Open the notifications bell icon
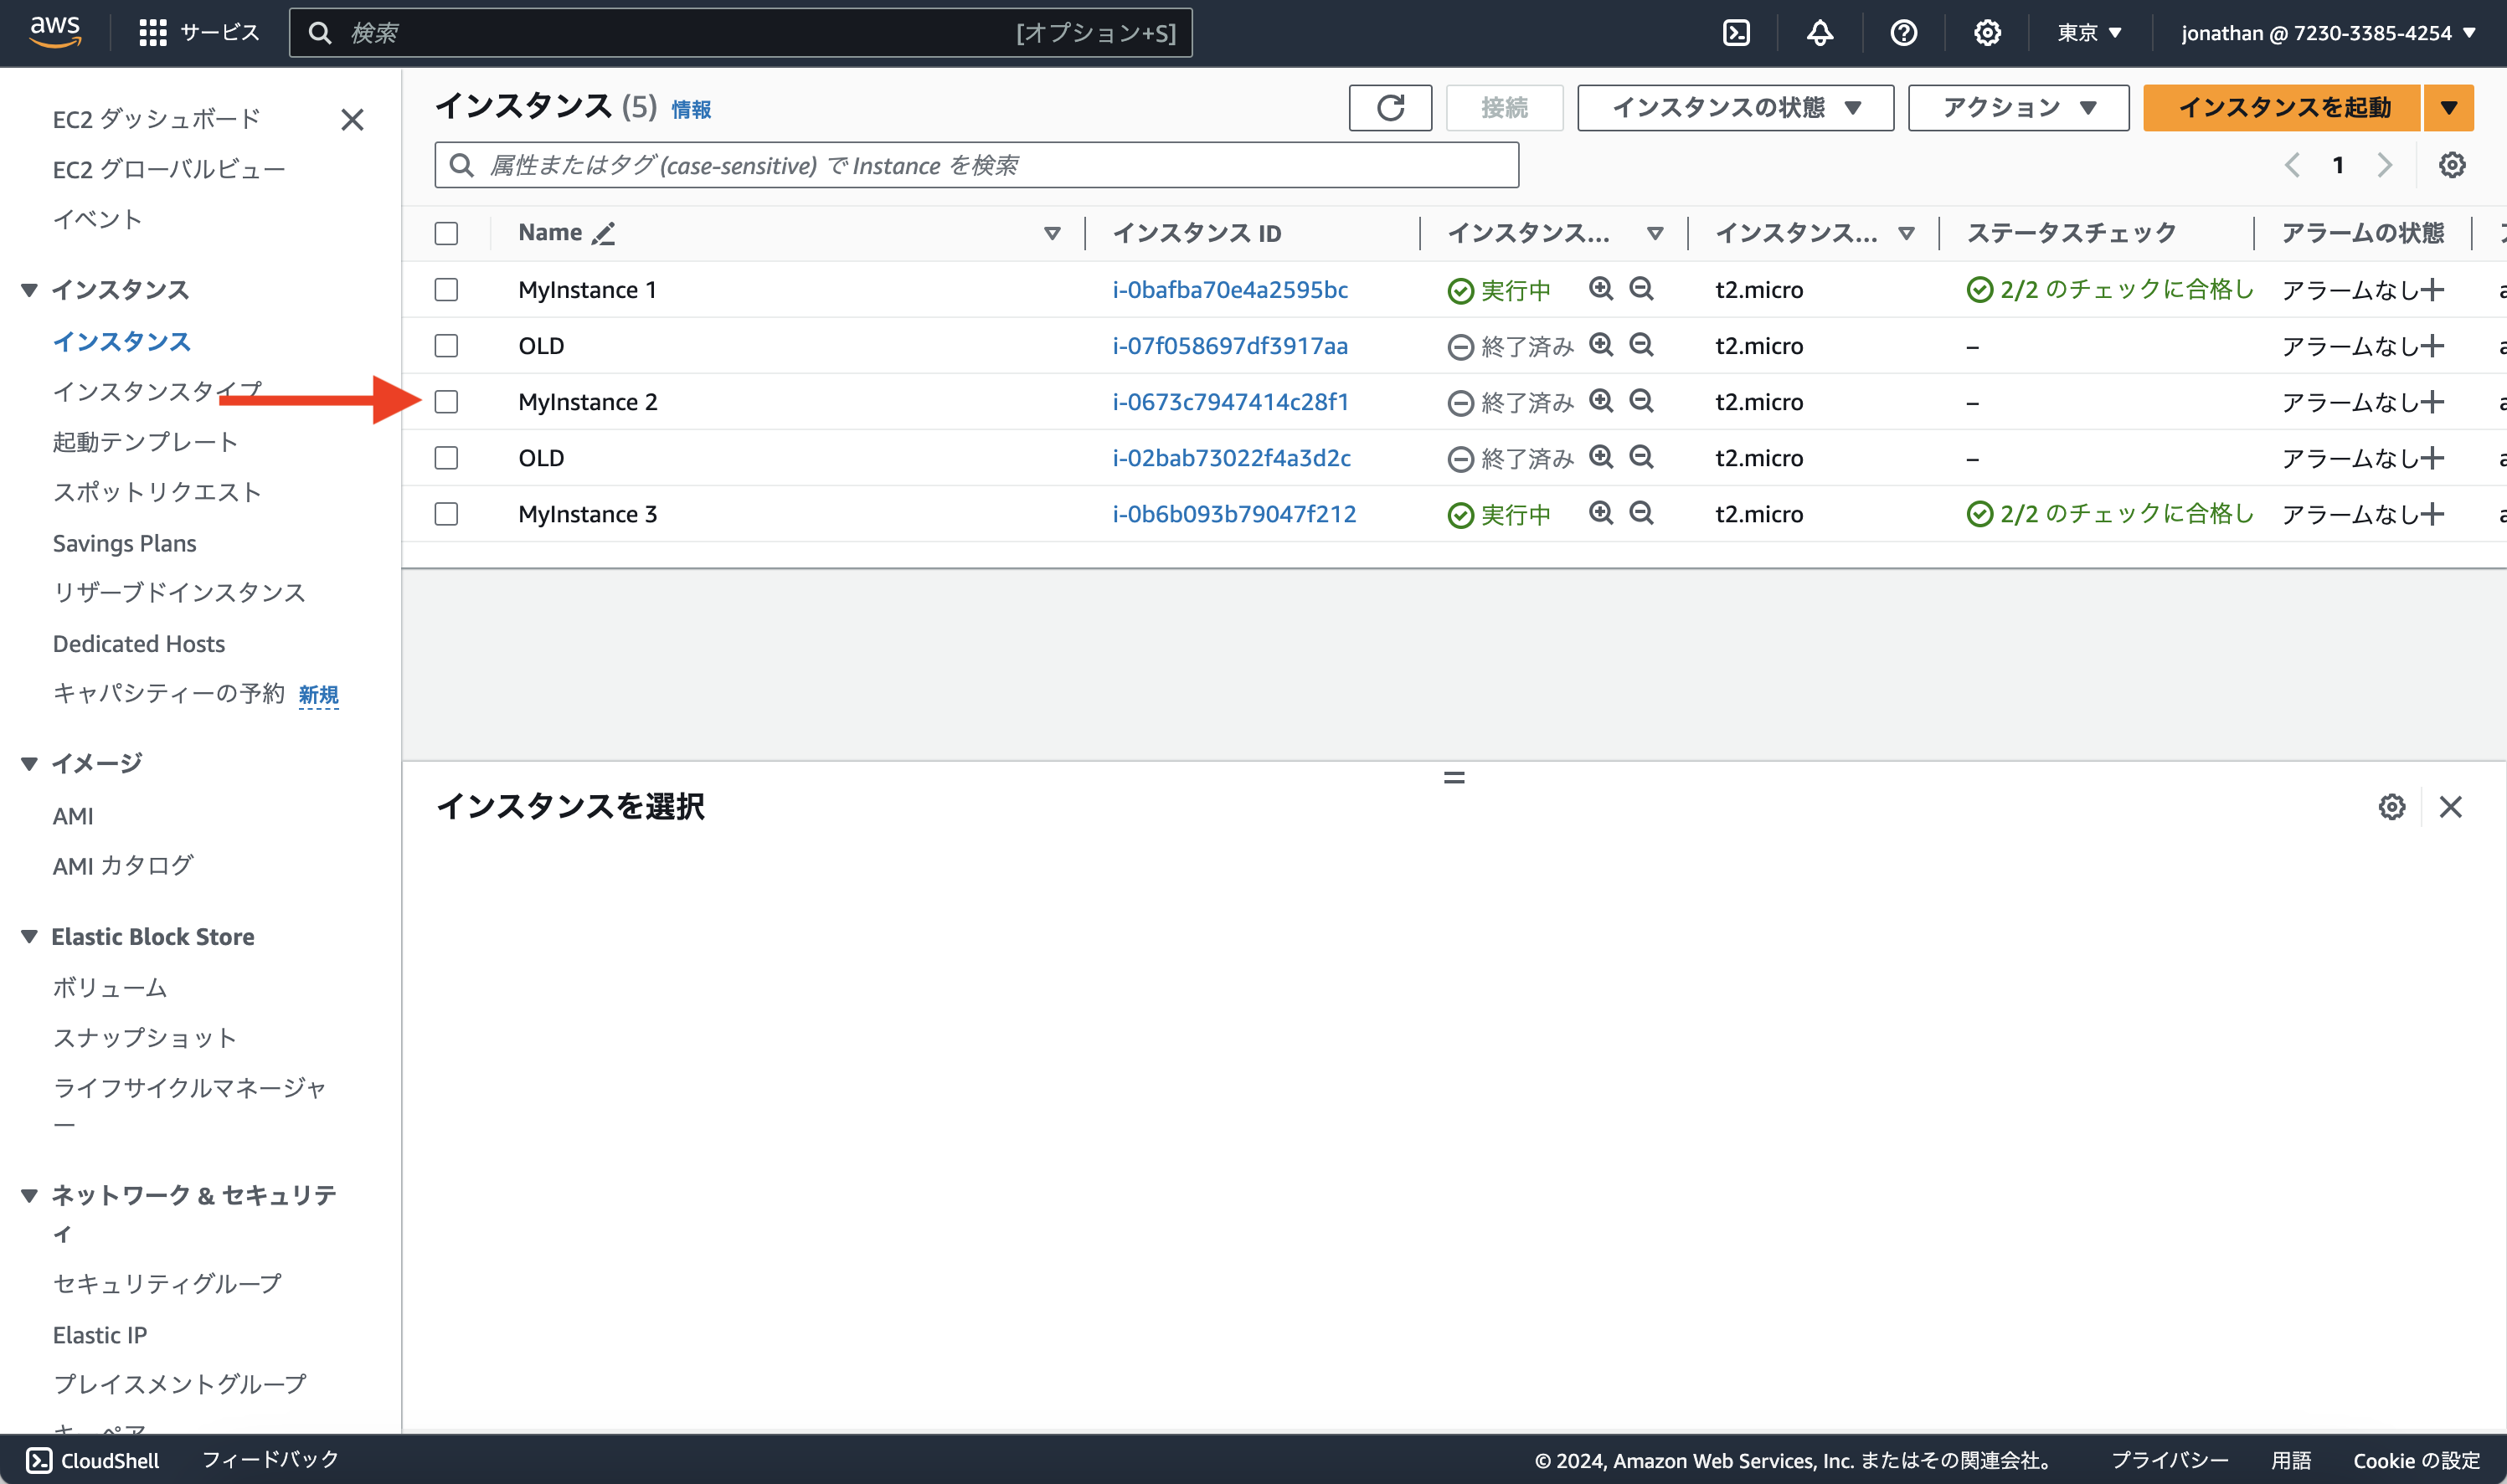Screen dimensions: 2507x1484 pyautogui.click(x=1820, y=32)
